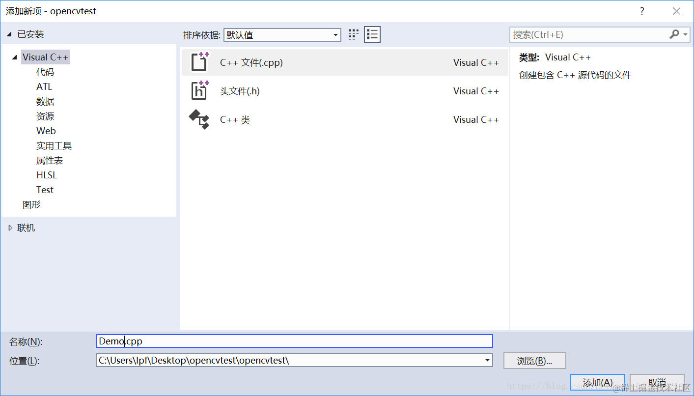Select the 头文件(.h) header icon

[x=200, y=90]
